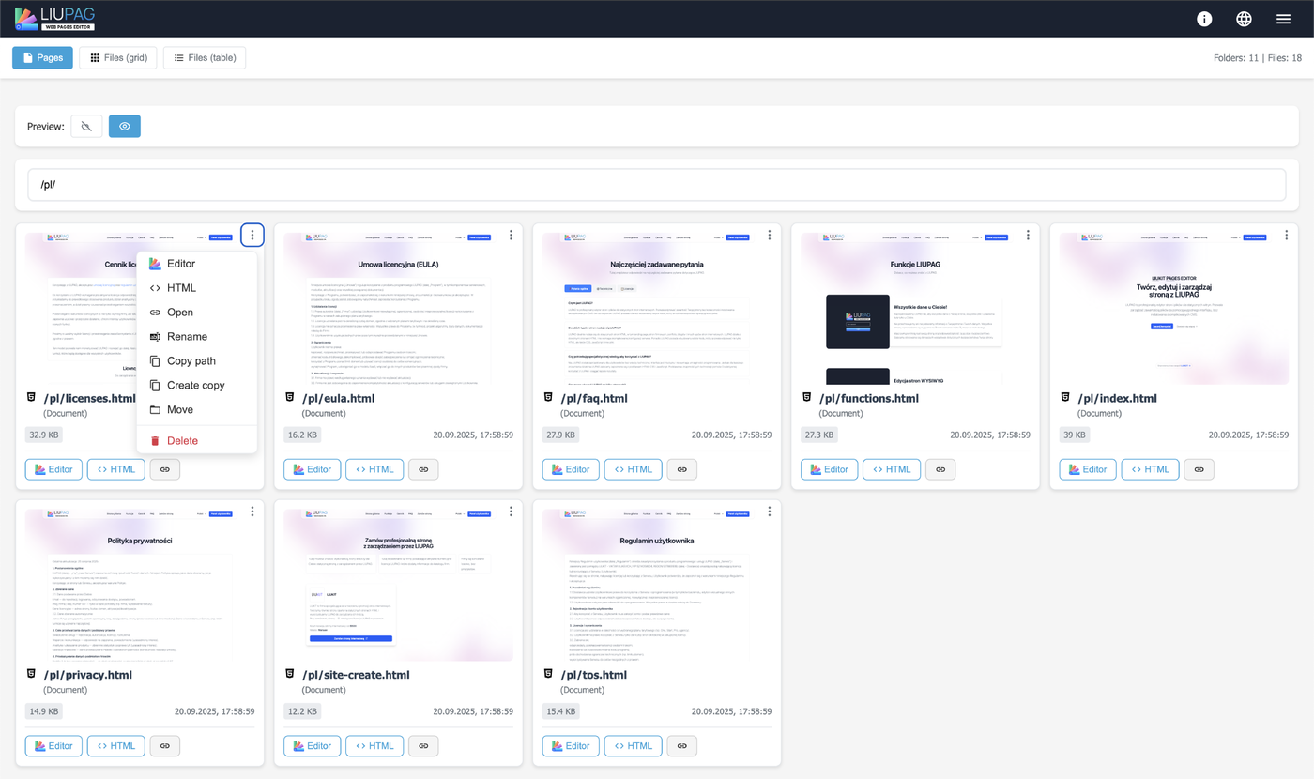
Task: Switch to Files (grid) view
Action: (x=118, y=58)
